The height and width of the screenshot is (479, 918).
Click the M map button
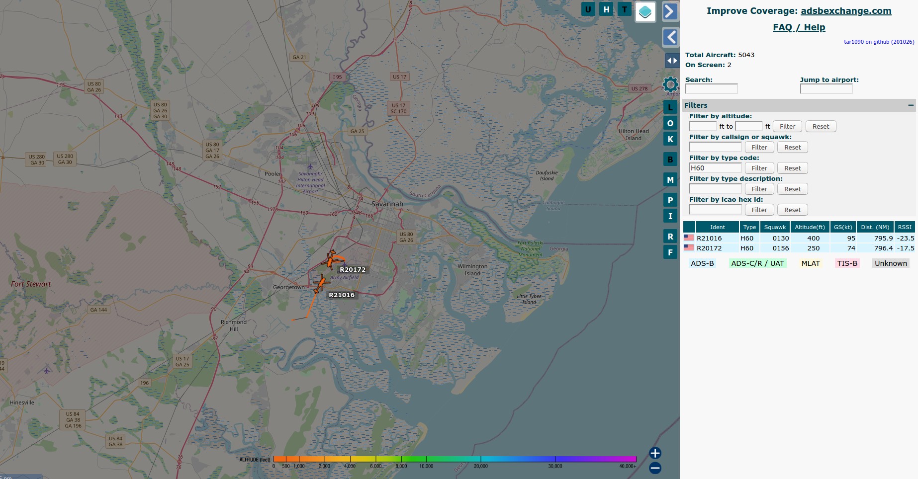(x=670, y=180)
